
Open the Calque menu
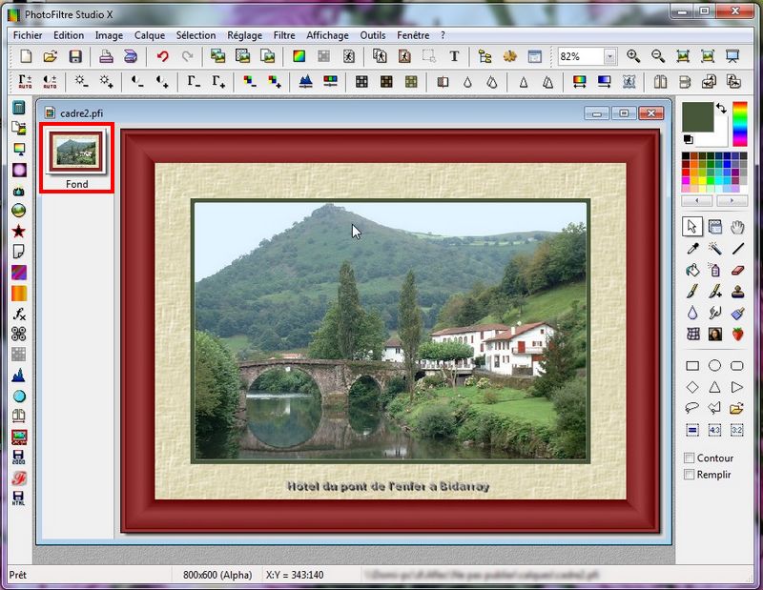(150, 35)
